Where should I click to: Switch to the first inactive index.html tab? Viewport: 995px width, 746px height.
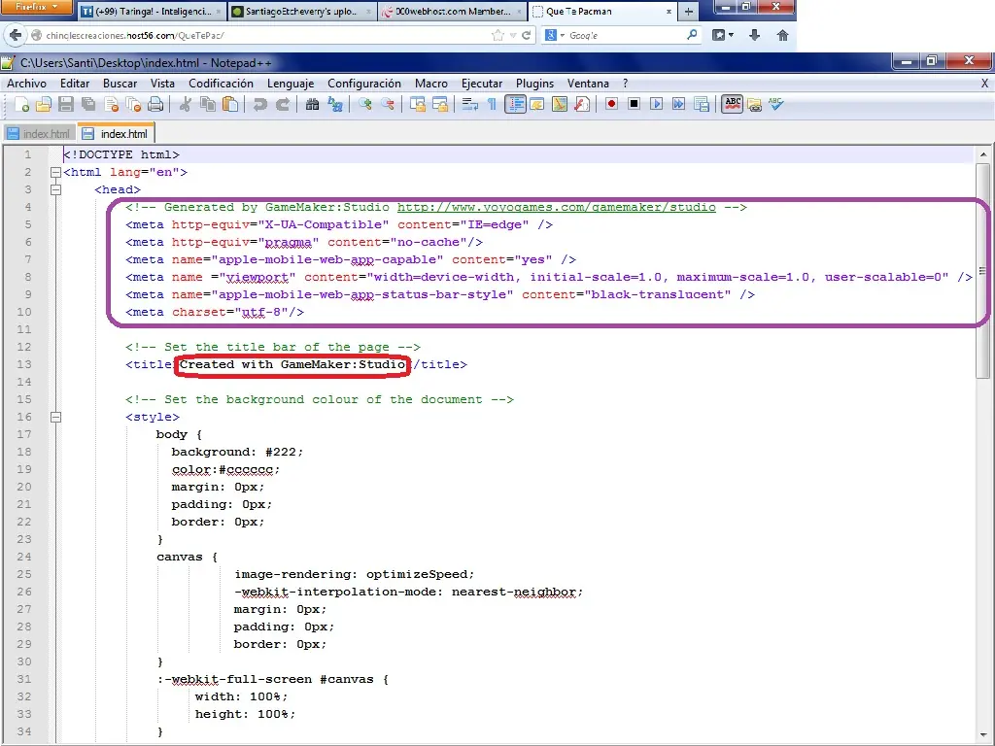click(x=39, y=134)
